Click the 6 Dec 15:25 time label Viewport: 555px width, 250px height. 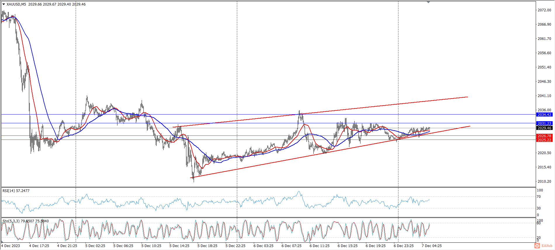pyautogui.click(x=348, y=246)
